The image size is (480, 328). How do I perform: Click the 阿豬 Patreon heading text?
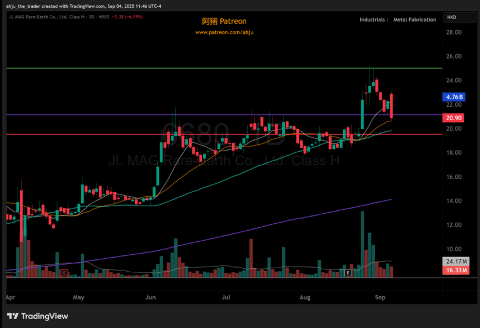coord(224,21)
